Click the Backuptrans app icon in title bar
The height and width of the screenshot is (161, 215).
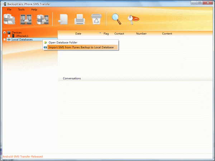5,4
